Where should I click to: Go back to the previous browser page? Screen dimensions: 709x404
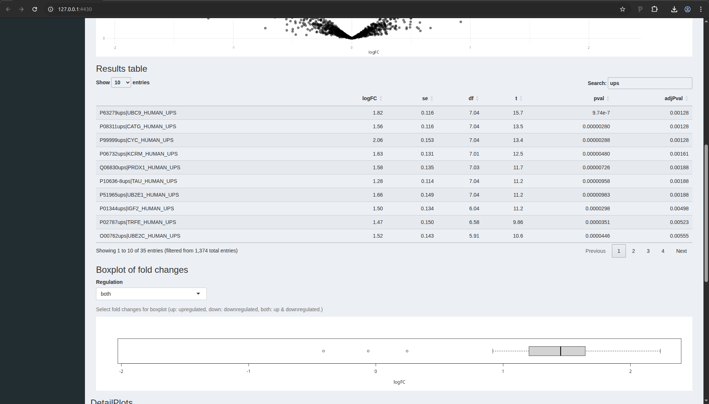click(x=8, y=9)
